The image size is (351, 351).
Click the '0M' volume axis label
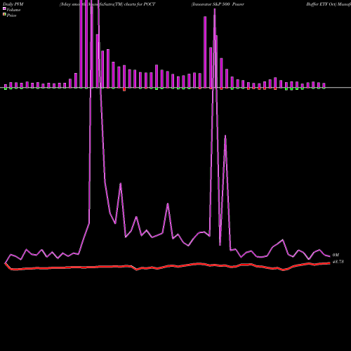pos(336,255)
